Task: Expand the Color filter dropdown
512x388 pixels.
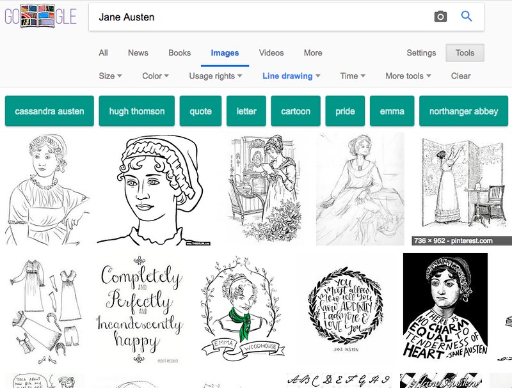Action: (x=155, y=76)
